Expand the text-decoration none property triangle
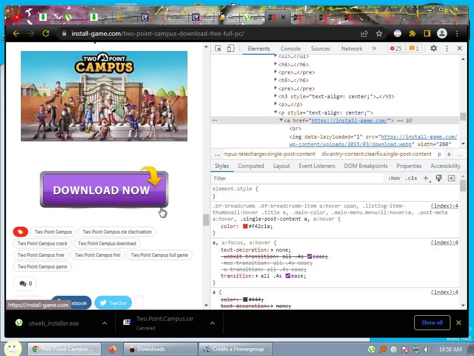The width and height of the screenshot is (474, 356). [x=272, y=250]
